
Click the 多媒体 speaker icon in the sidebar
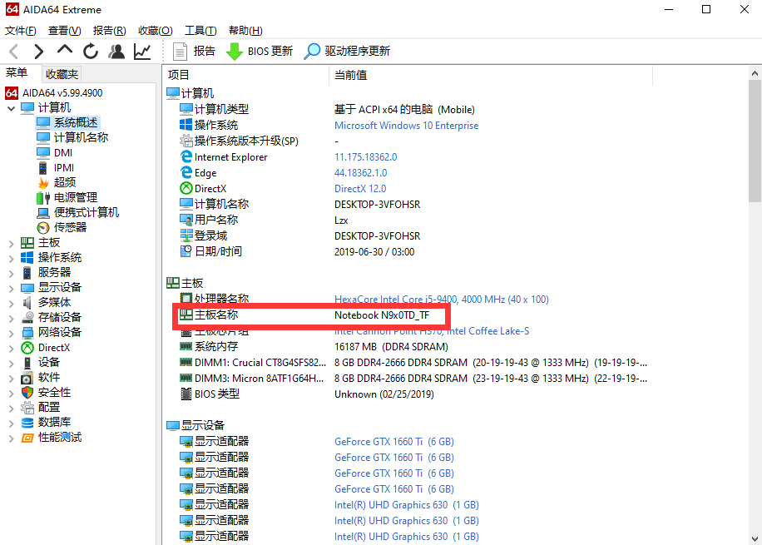27,303
